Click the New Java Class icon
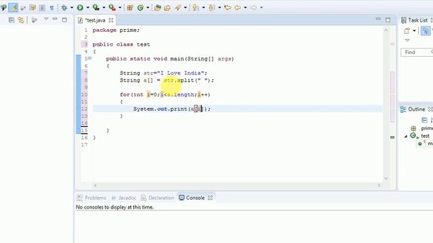 tap(140, 7)
